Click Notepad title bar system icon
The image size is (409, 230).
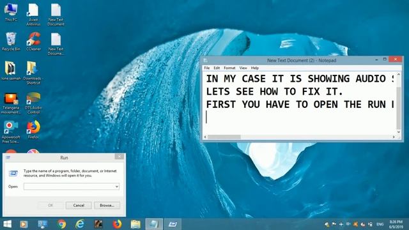point(206,60)
